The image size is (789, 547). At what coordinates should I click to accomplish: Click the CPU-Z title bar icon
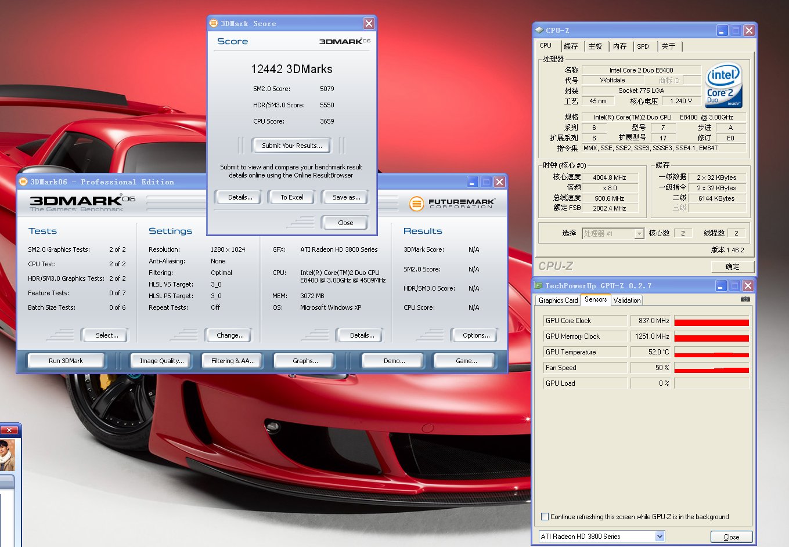click(539, 30)
